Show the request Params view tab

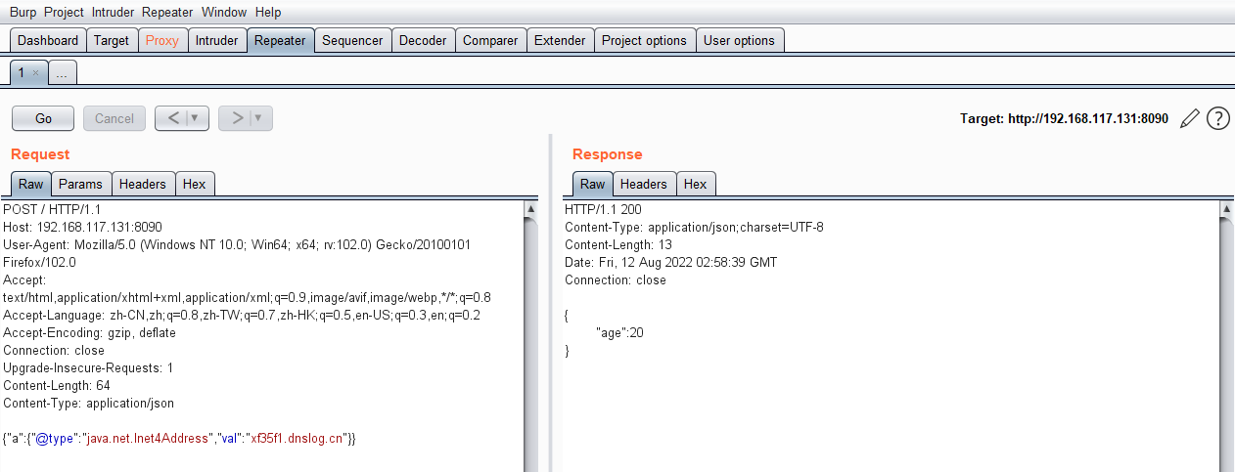click(80, 184)
